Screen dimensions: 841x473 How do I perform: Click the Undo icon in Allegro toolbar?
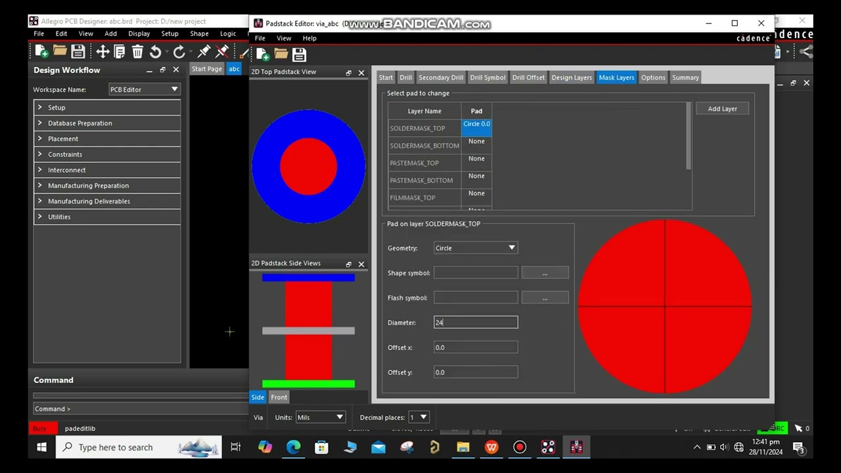point(155,51)
